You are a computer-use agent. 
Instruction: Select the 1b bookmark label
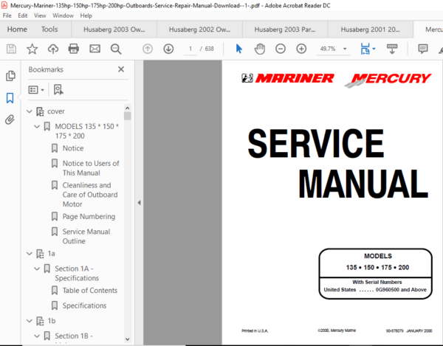[52, 321]
